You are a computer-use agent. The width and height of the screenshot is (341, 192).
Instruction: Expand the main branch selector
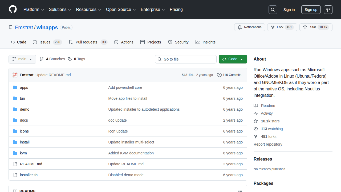point(22,59)
